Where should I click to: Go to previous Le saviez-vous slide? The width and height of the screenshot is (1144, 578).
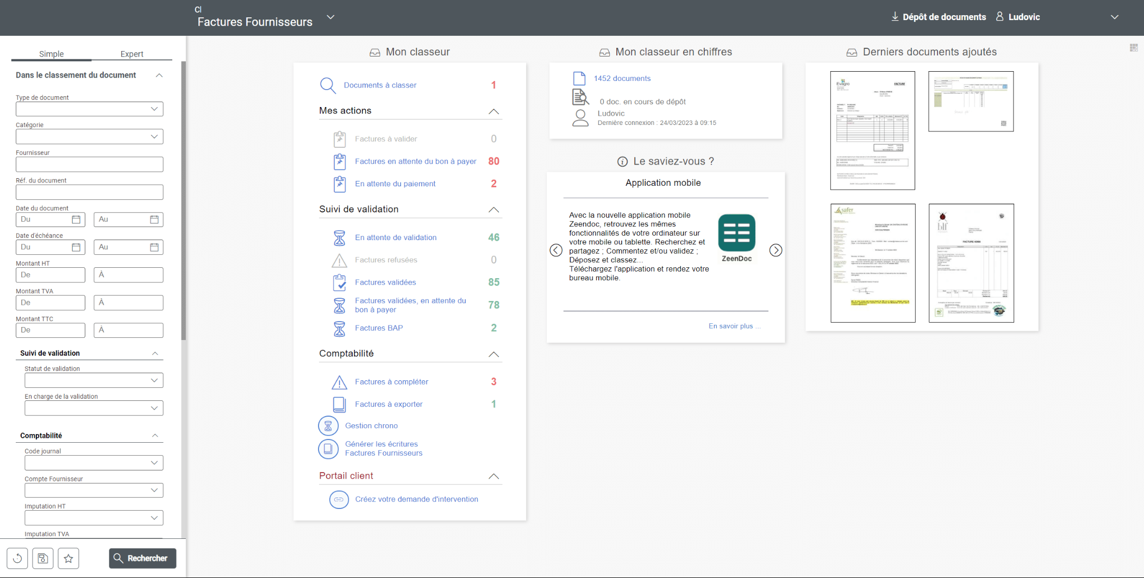tap(556, 250)
